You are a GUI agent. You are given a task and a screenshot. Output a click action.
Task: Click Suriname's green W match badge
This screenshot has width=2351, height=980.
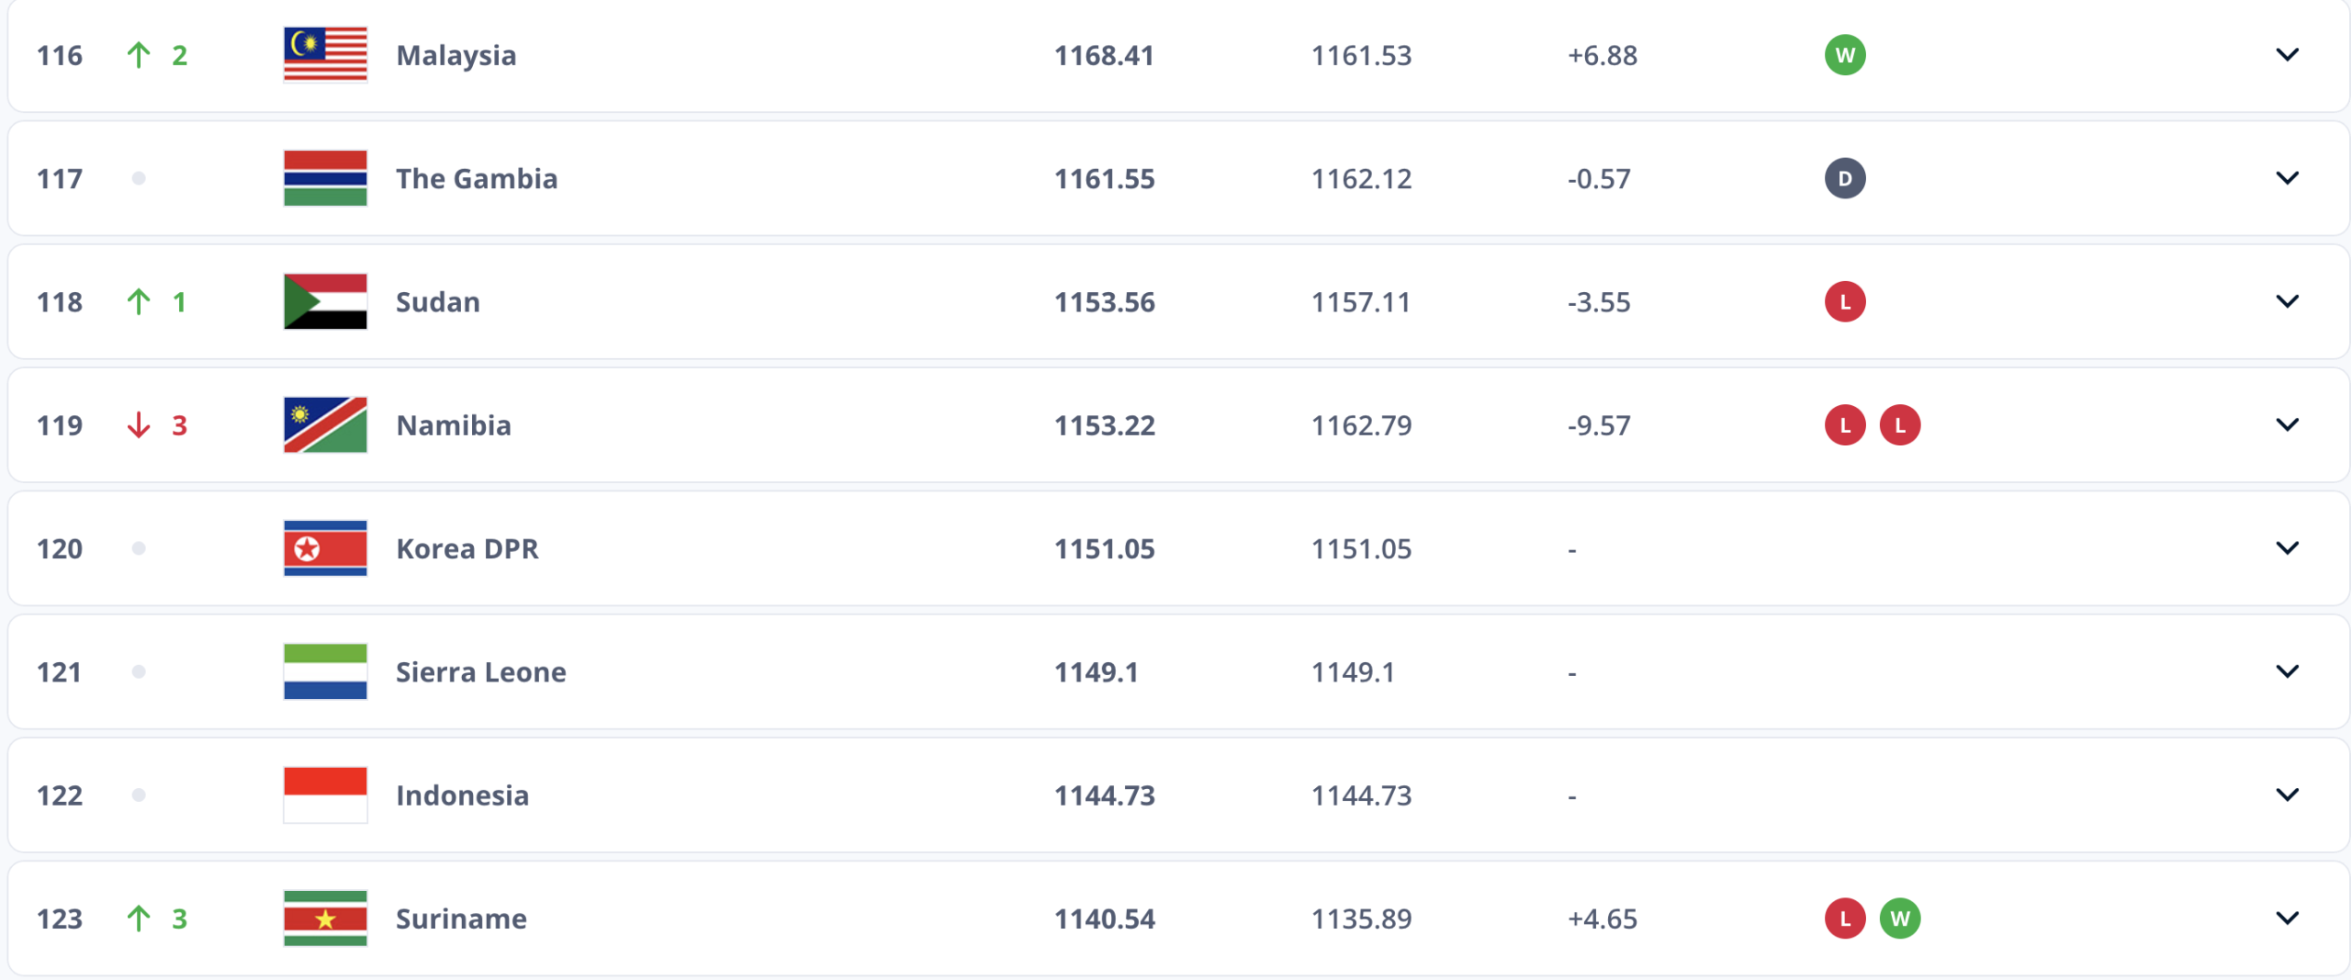(x=1899, y=918)
